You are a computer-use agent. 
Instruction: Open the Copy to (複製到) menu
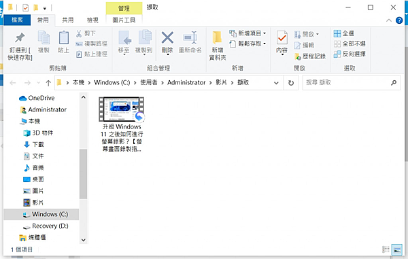(144, 43)
